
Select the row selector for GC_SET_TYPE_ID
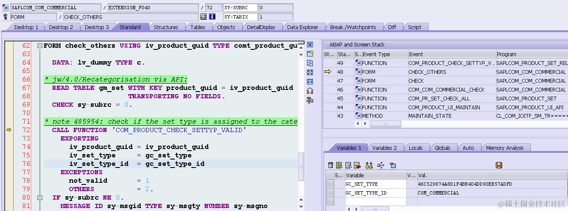tap(330, 193)
